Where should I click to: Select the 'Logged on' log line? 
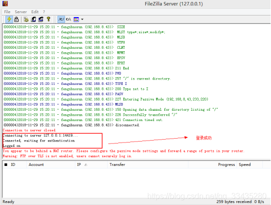(x=12, y=146)
